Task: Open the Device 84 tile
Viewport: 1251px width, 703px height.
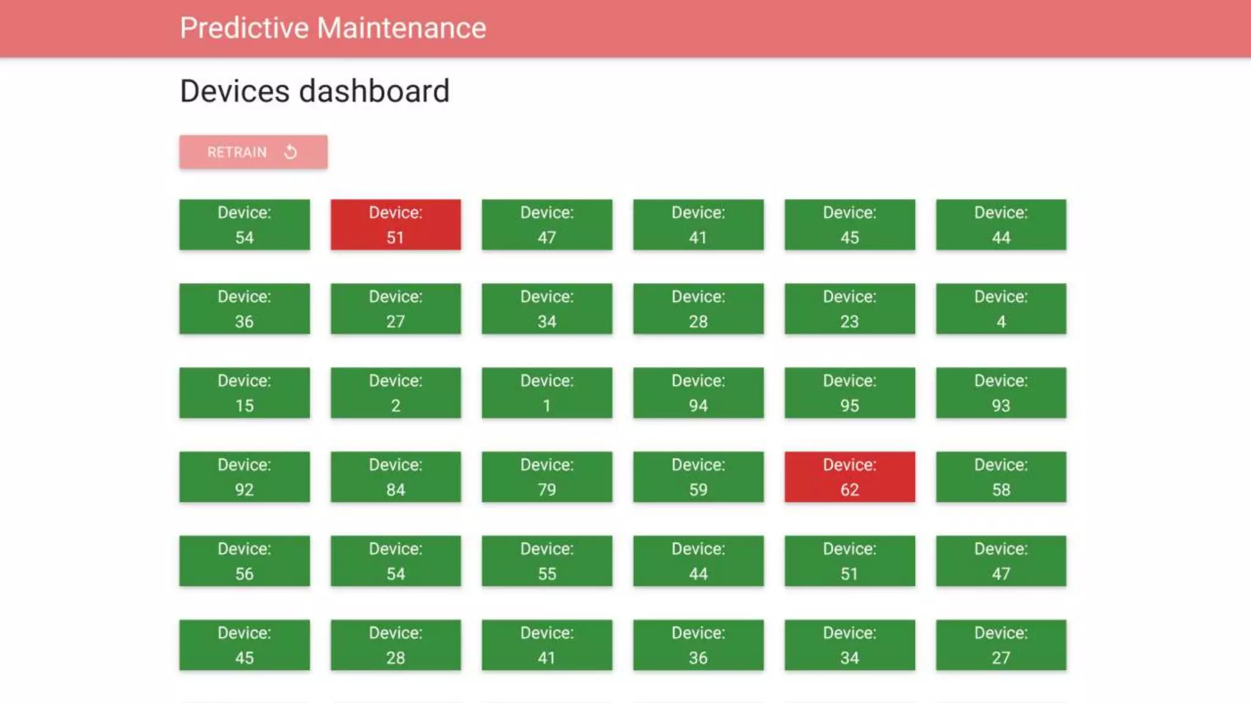Action: tap(395, 477)
